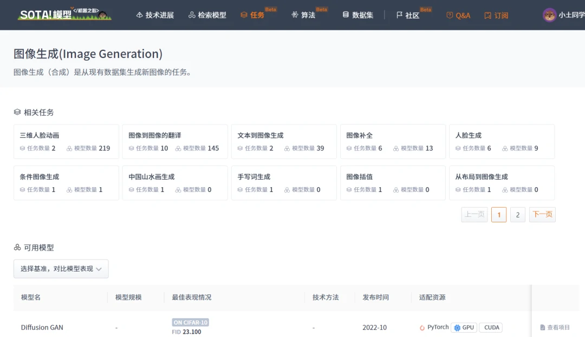This screenshot has width=585, height=337.
Task: Click the 查看项目 document icon
Action: click(543, 327)
